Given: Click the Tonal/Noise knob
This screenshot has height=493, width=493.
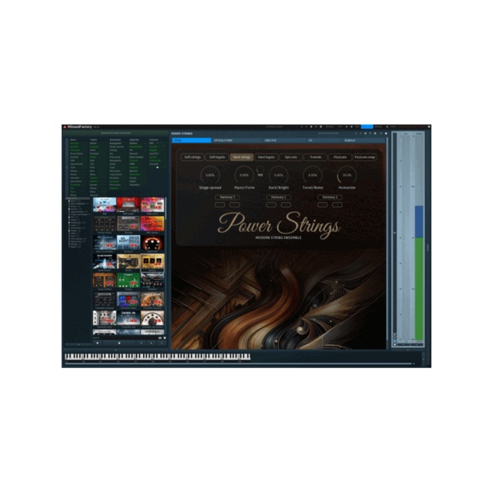Looking at the screenshot, I should 312,175.
